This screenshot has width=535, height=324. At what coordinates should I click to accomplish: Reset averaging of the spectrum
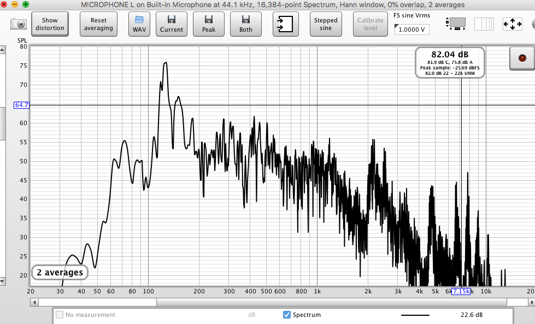coord(98,24)
